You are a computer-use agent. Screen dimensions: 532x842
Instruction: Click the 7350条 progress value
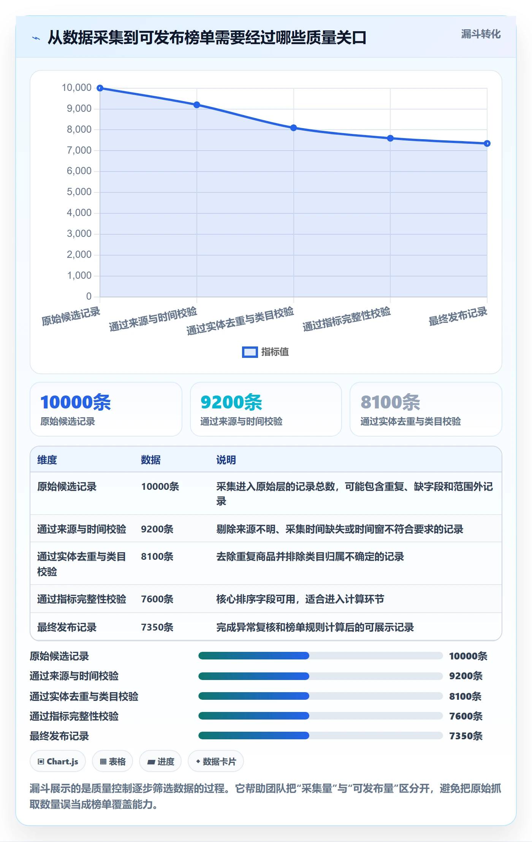[466, 736]
